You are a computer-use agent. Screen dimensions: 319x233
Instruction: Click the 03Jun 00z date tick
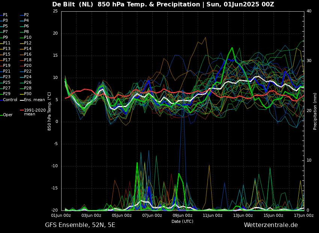tap(92, 215)
